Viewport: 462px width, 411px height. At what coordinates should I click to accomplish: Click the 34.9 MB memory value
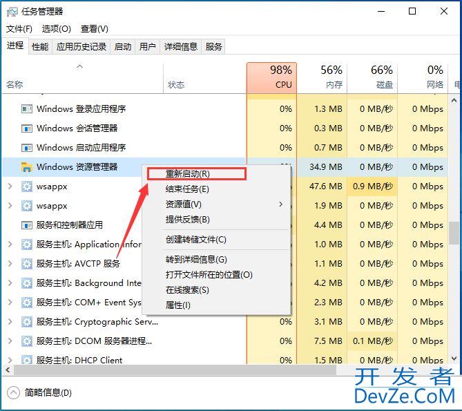[x=325, y=167]
